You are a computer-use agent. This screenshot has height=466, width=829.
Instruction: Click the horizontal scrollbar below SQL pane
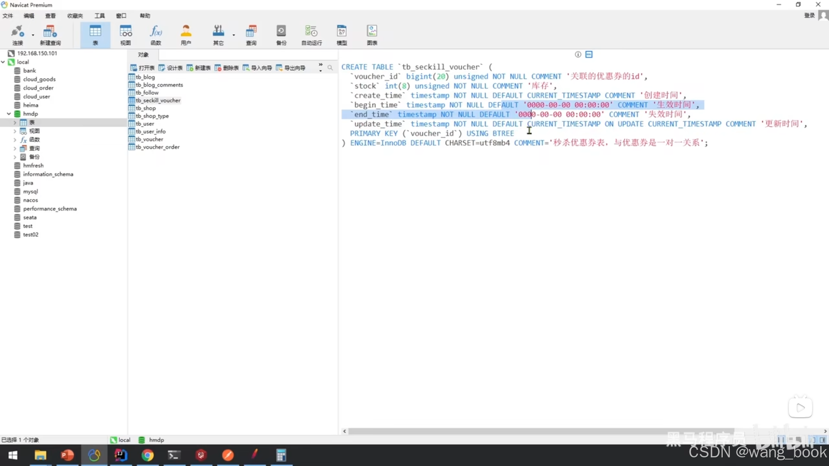[x=540, y=431]
